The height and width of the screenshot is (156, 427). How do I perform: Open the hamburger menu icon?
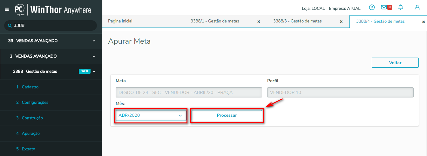pos(7,9)
